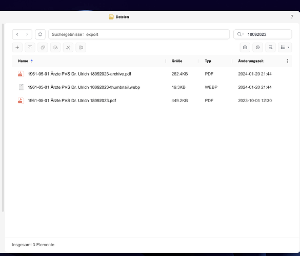Image resolution: width=300 pixels, height=256 pixels.
Task: Expand search options magnifier dropdown
Action: click(x=241, y=34)
